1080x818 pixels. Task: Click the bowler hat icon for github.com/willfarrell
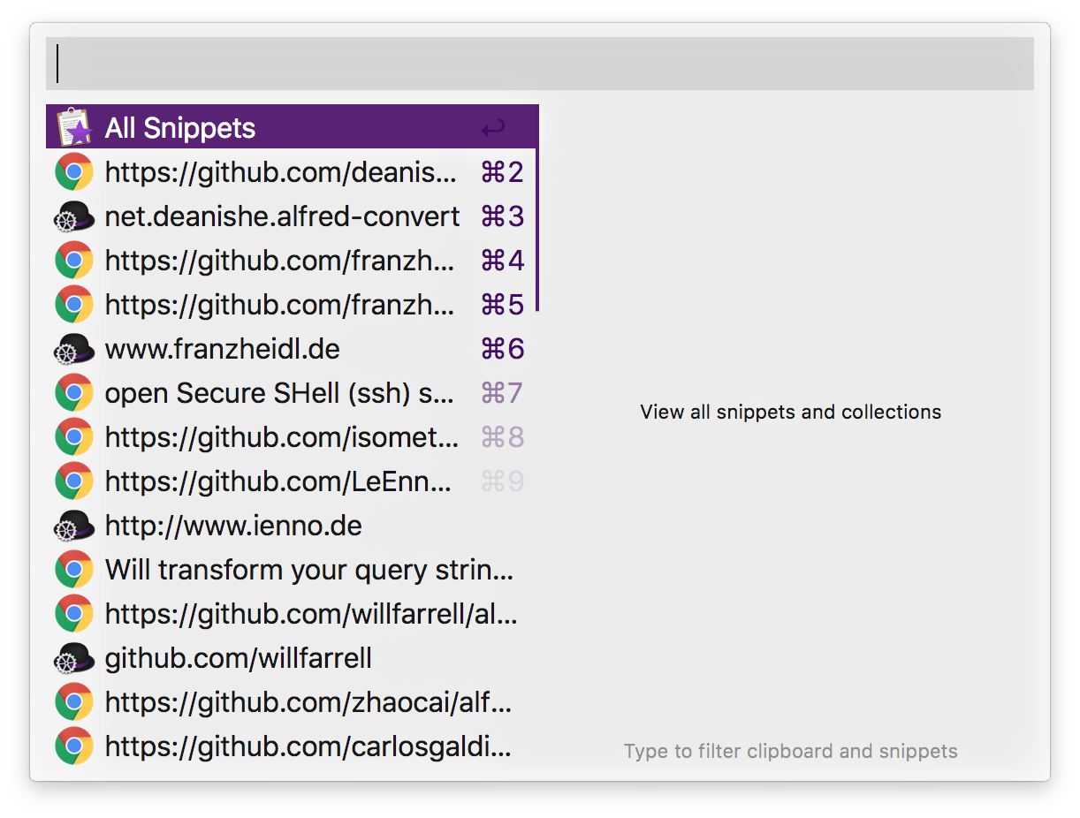coord(74,657)
